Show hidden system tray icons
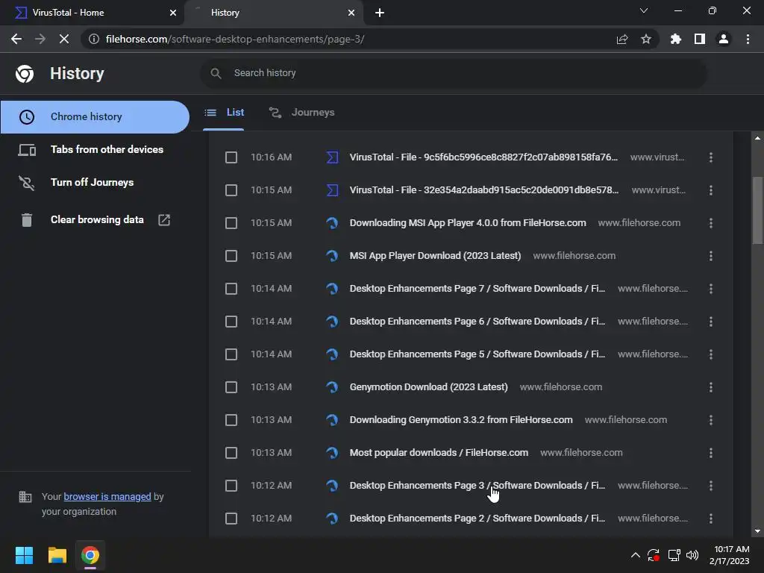 click(636, 555)
